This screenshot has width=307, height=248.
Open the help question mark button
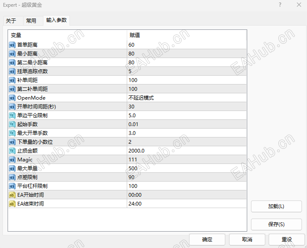tap(280, 5)
